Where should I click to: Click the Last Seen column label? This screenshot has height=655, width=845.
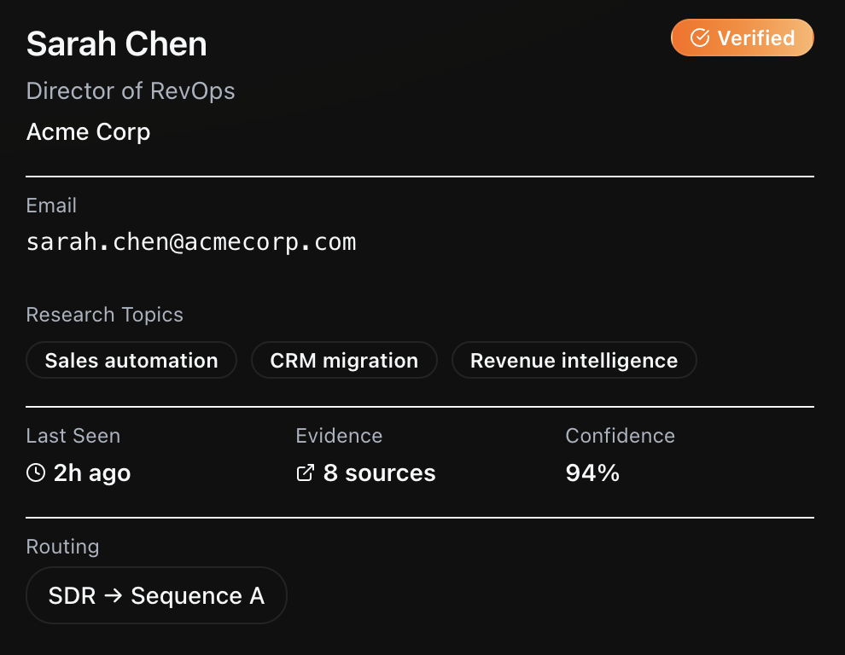[73, 436]
